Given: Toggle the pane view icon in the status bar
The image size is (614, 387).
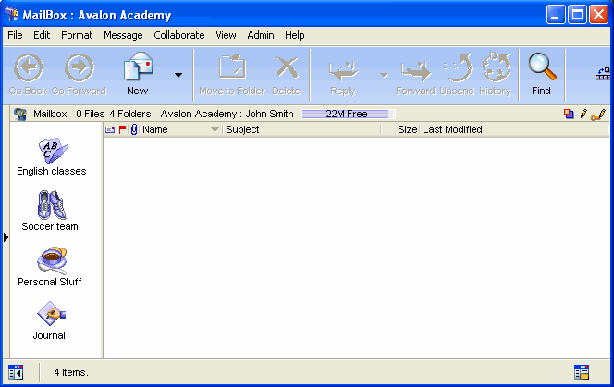Looking at the screenshot, I should tap(16, 372).
